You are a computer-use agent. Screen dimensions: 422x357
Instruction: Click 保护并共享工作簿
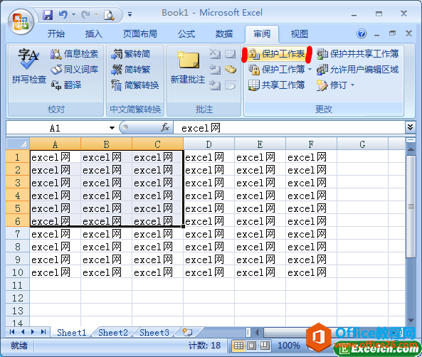[x=358, y=54]
